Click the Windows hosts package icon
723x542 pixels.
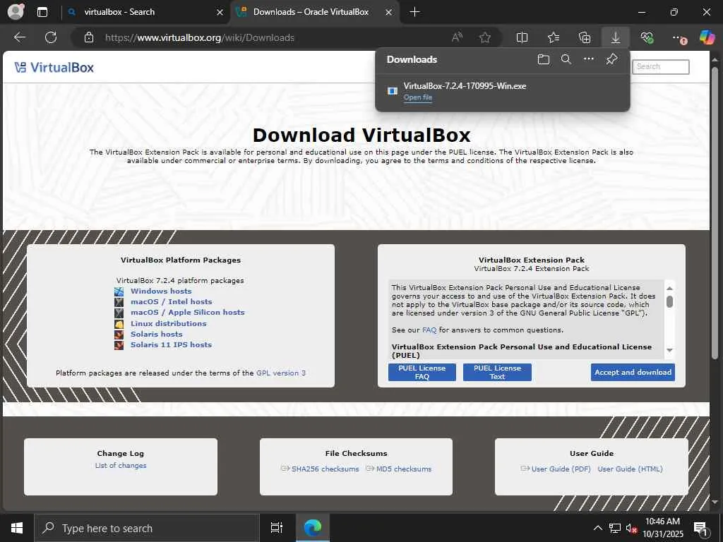(x=119, y=291)
